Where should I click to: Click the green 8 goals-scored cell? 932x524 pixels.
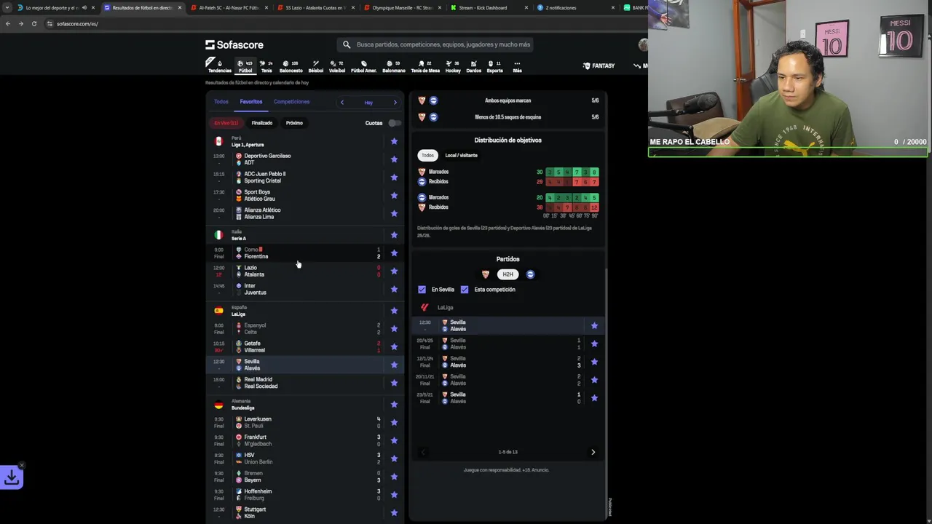click(x=594, y=172)
